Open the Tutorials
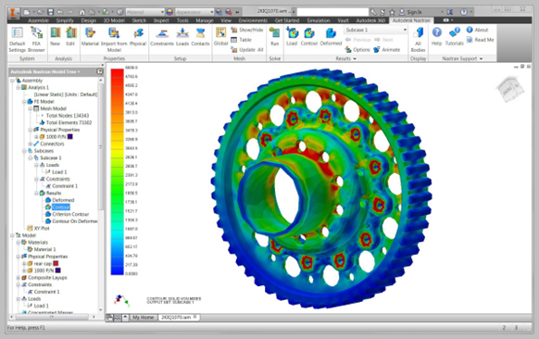Viewport: 539px width, 339px height. 455,36
